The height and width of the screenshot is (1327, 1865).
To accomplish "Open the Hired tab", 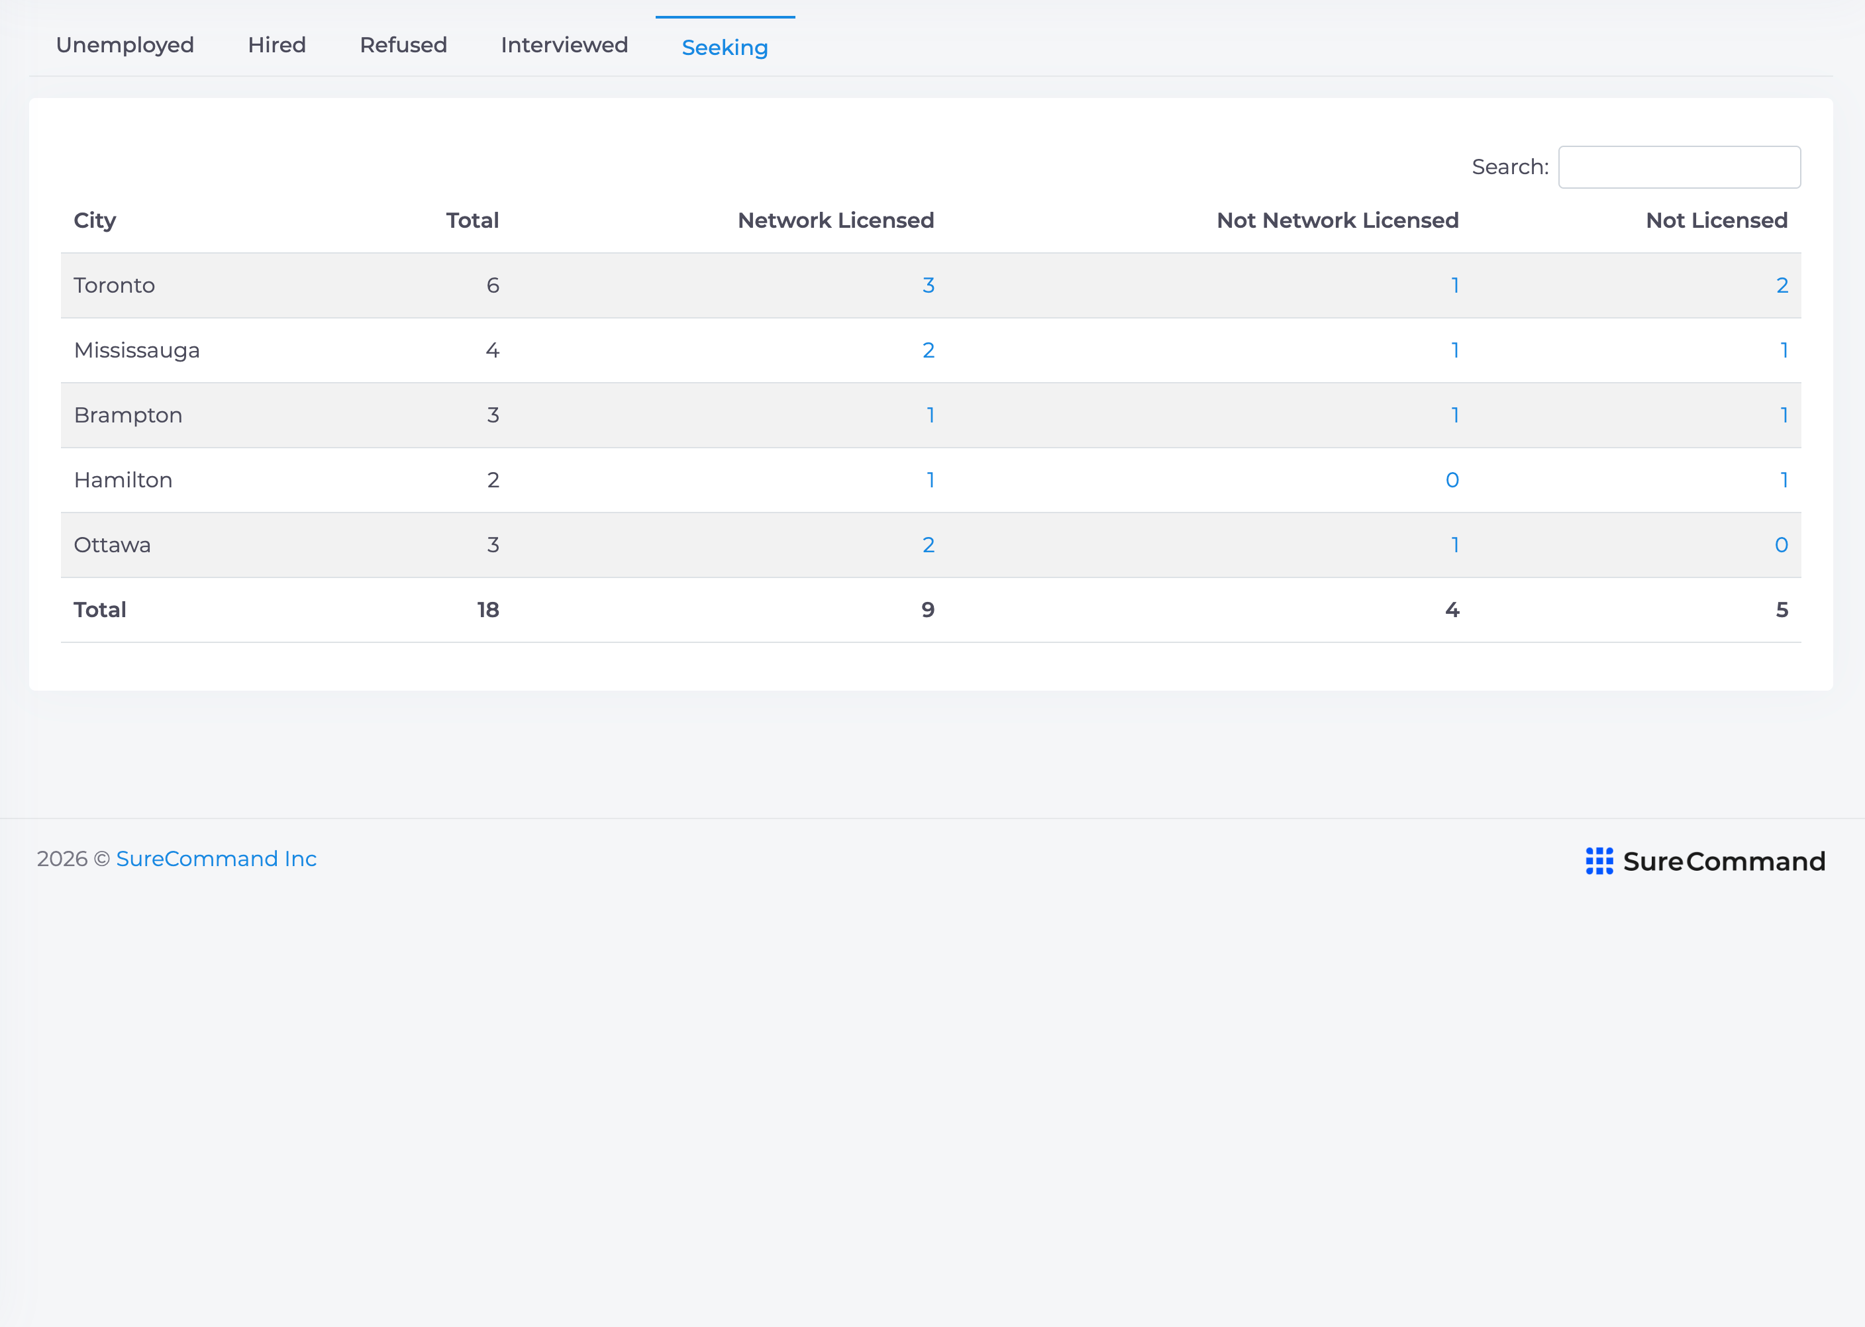I will click(x=277, y=45).
